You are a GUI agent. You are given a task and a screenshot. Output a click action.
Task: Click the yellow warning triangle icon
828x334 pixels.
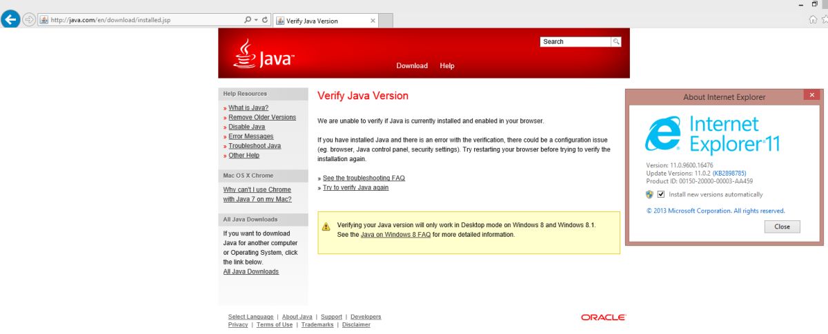[x=326, y=227]
